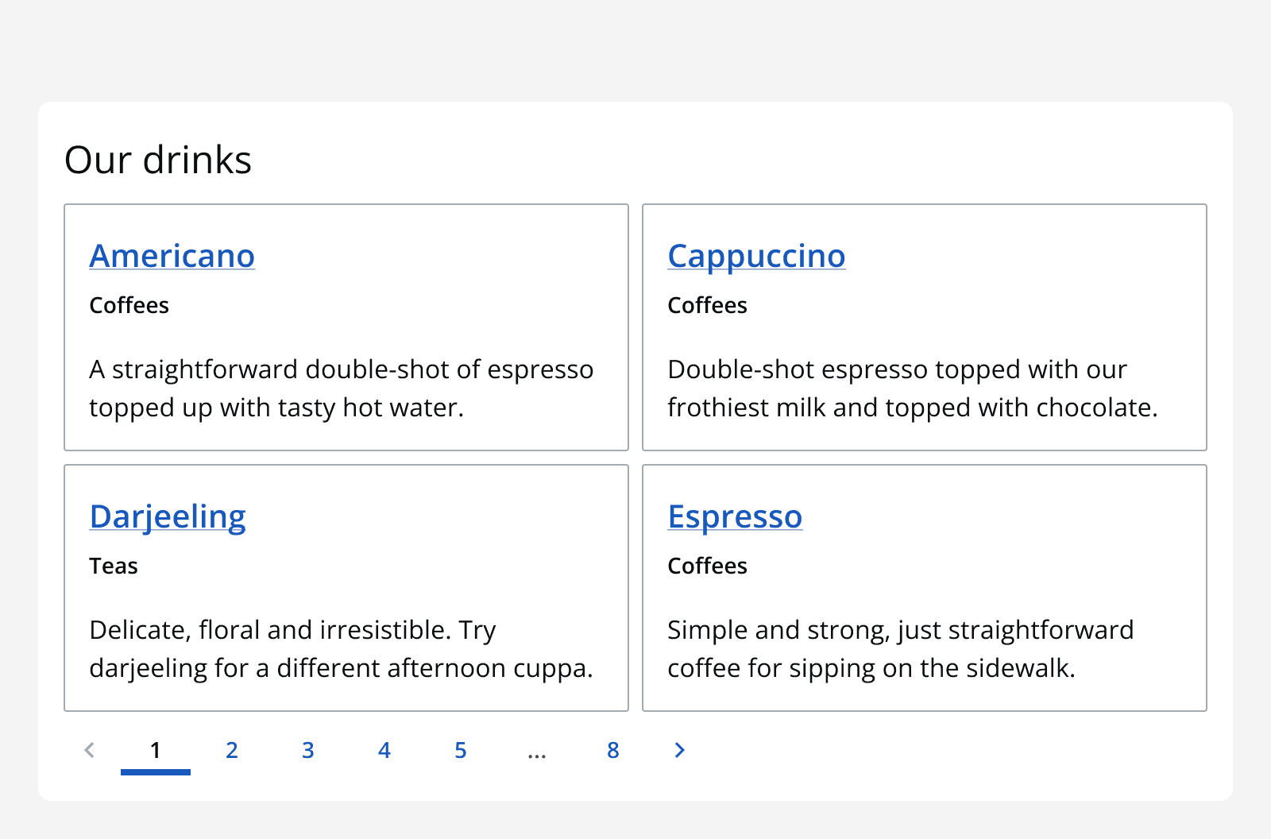Click the Our drinks heading
The image size is (1271, 839).
pos(158,160)
